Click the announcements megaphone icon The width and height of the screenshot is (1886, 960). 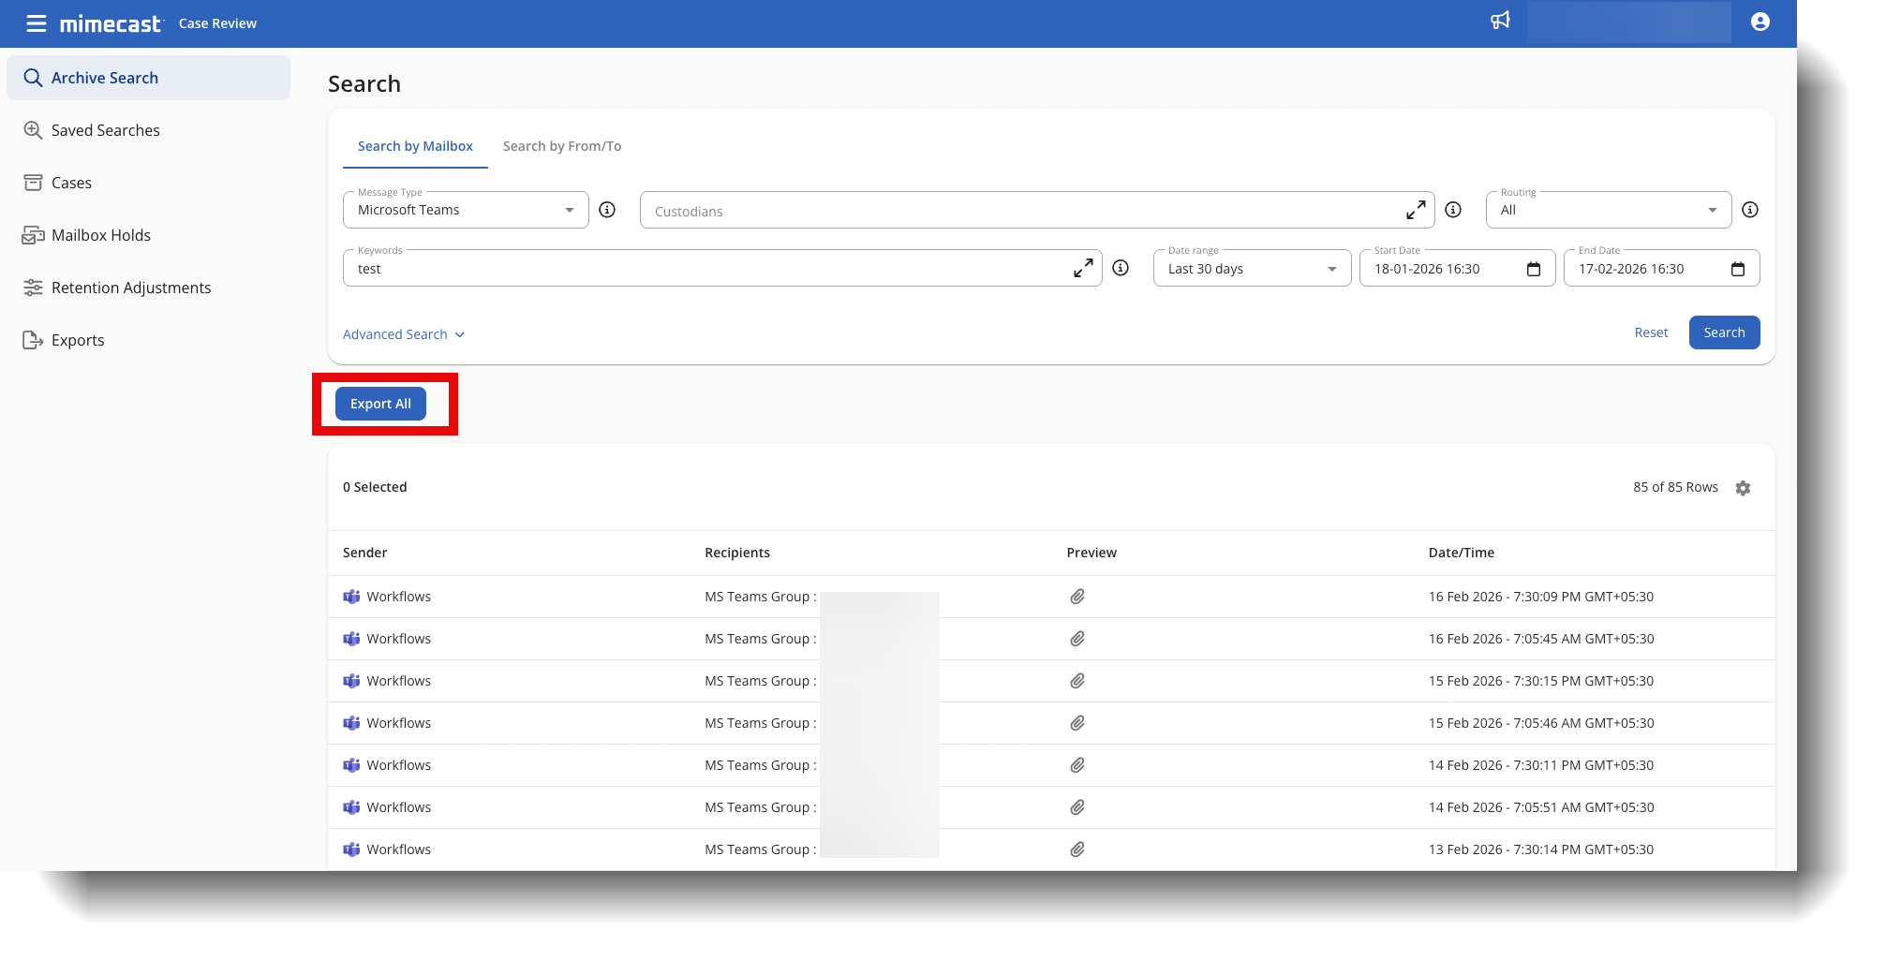1500,21
